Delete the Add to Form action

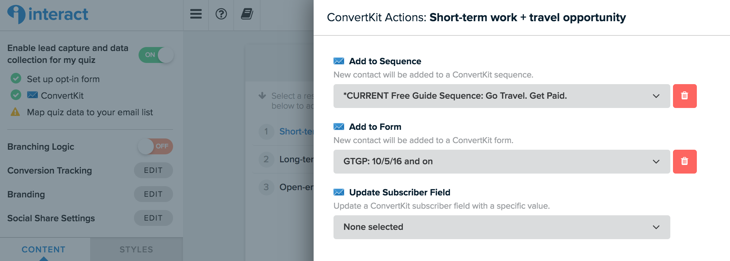[x=685, y=162]
